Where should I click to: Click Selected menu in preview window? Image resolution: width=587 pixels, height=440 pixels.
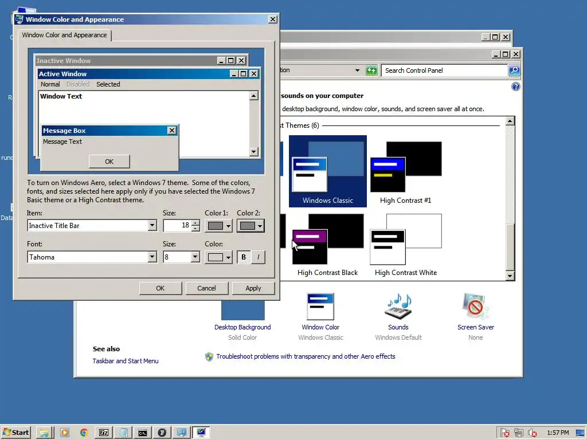[108, 84]
